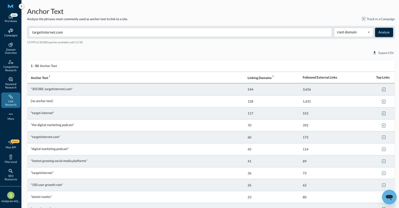Click the Linking Domains info icon
The image size is (399, 208).
(273, 76)
